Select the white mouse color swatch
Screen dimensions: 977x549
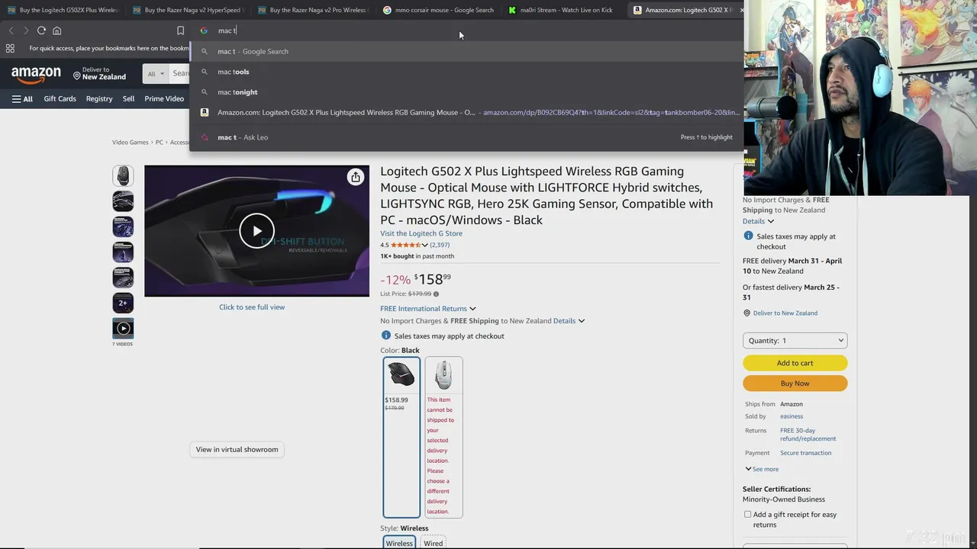point(443,437)
